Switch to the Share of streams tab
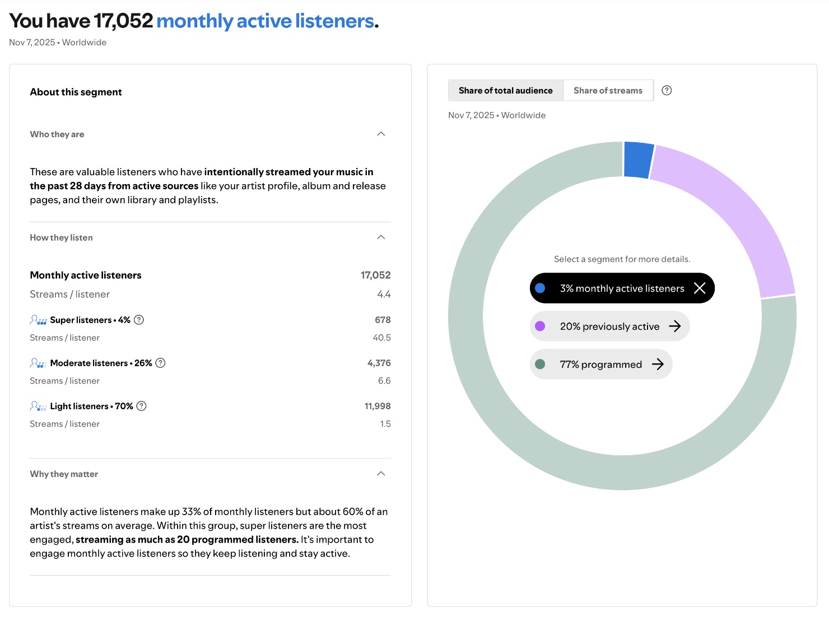The height and width of the screenshot is (617, 829). coord(608,90)
